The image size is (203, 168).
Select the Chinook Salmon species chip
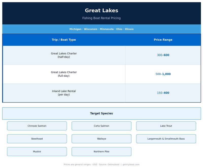pyautogui.click(x=37, y=126)
